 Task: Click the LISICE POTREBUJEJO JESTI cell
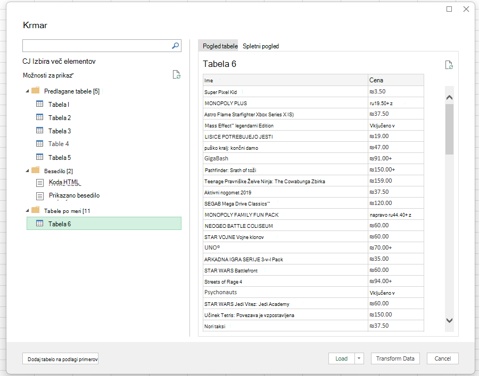[285, 136]
